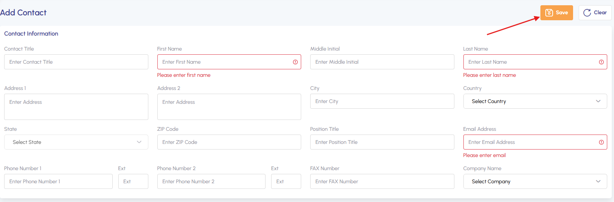Click the Enter FAX Number field
Viewport: 614px width, 202px height.
tap(382, 182)
